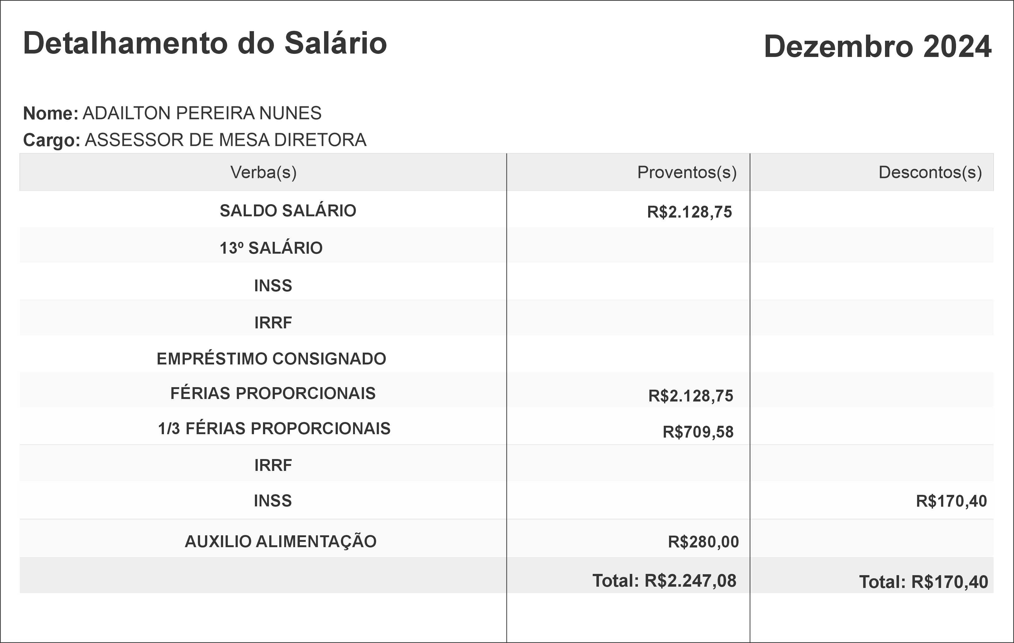Click the '1/3 FÉRIAS PROPORCIONAIS' row label
Viewport: 1014px width, 643px height.
[274, 429]
